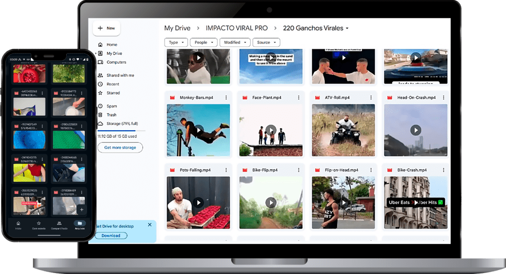The image size is (506, 274).
Task: Tap the Inicio tab on phone
Action: coord(18,226)
